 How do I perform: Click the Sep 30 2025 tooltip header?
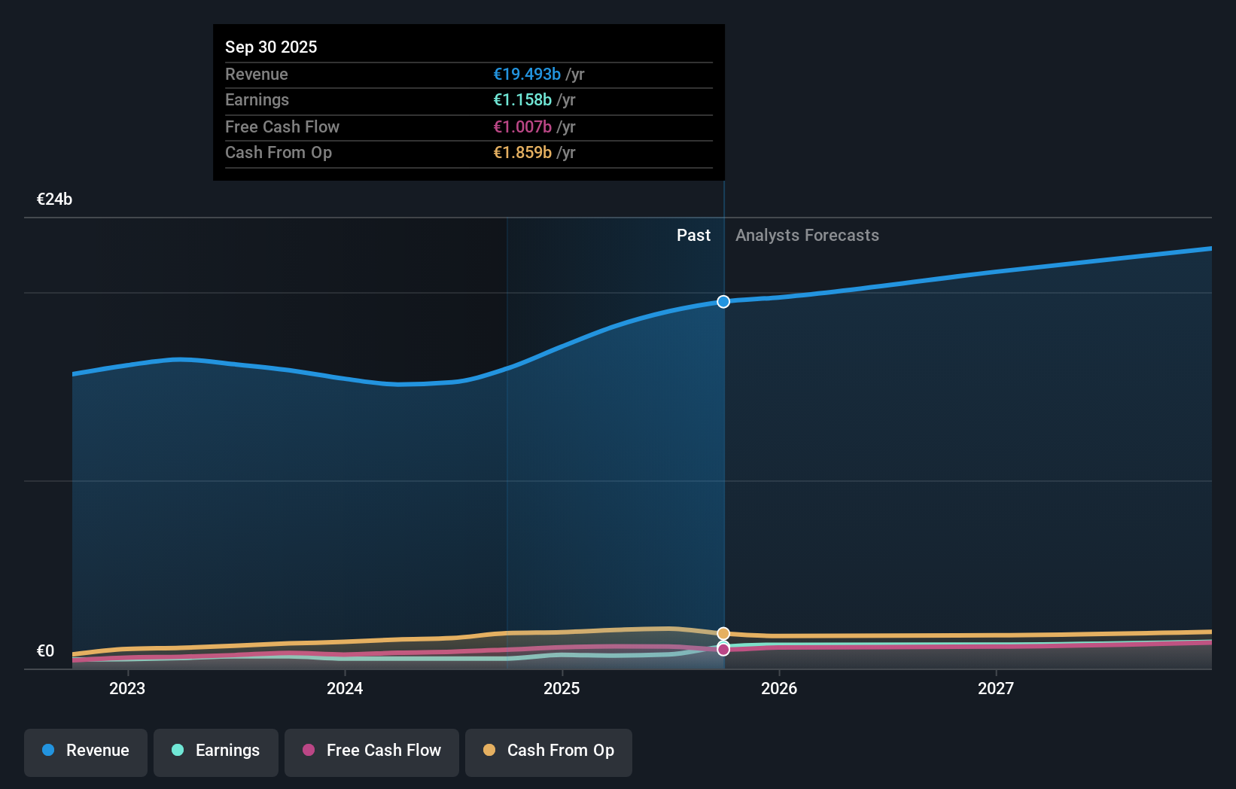(271, 47)
